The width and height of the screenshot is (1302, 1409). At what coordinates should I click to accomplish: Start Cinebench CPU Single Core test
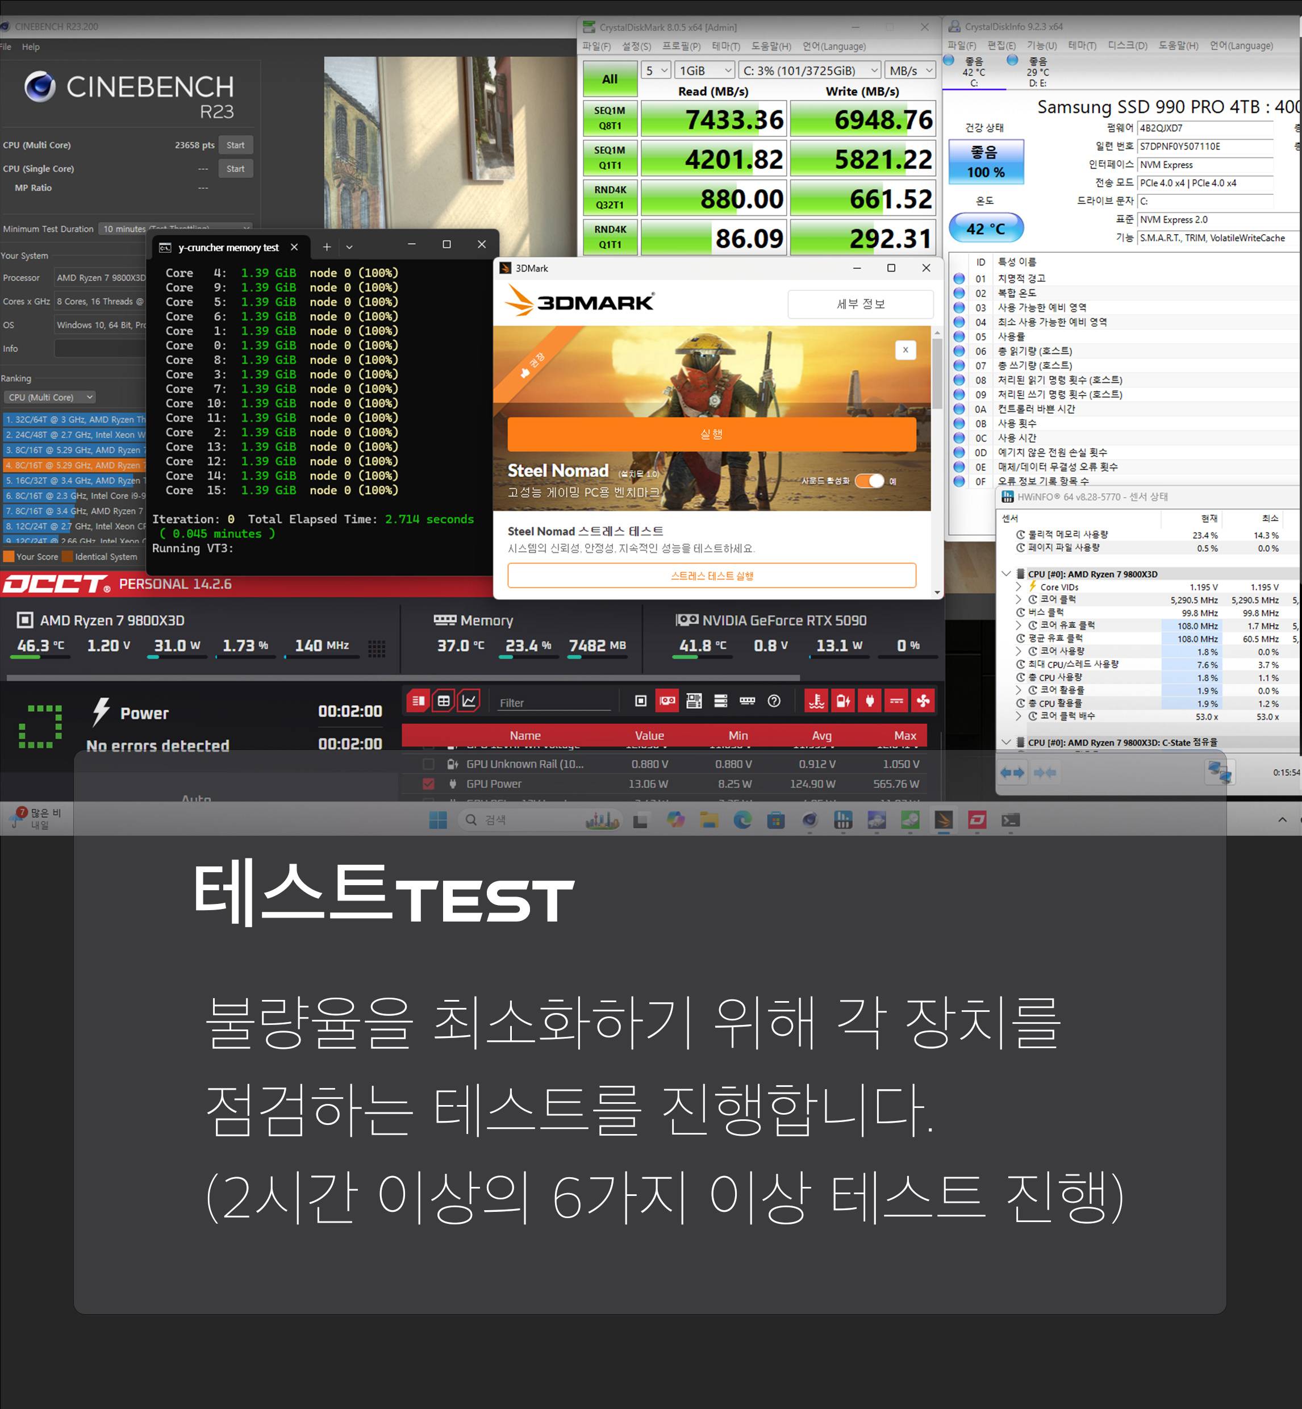tap(235, 169)
